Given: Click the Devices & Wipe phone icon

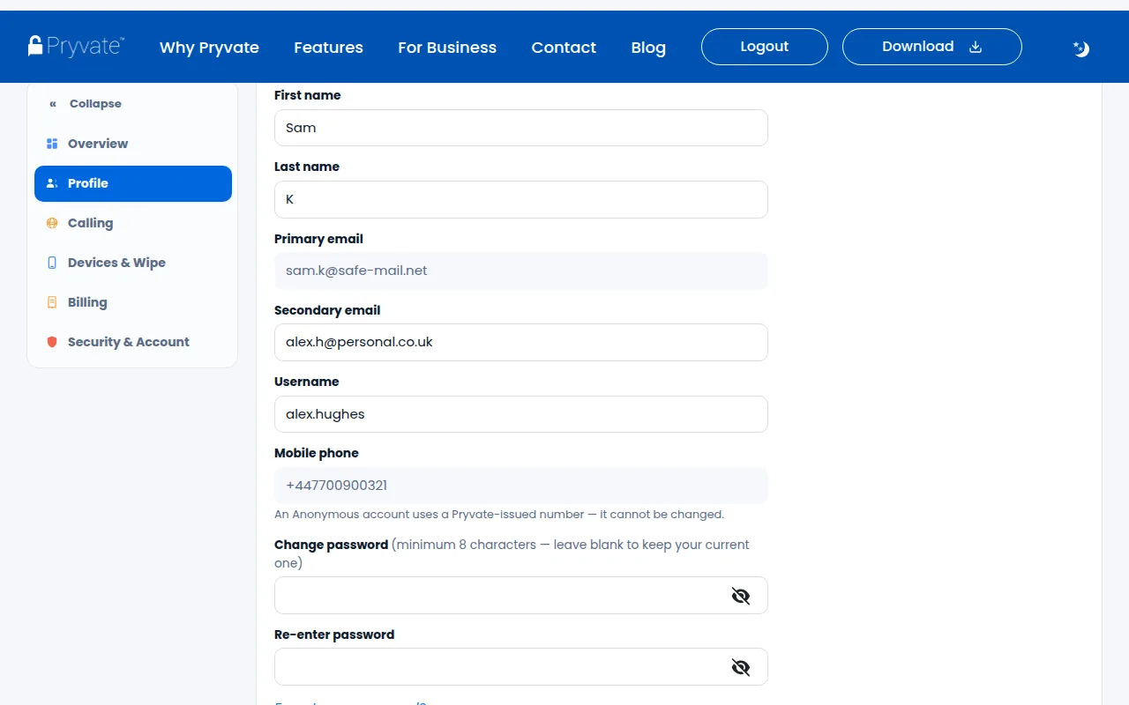Looking at the screenshot, I should point(52,263).
